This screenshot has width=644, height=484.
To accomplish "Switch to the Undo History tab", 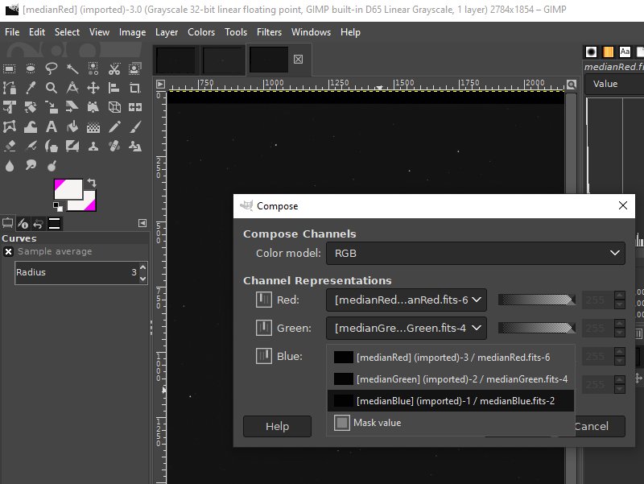I will tap(38, 224).
